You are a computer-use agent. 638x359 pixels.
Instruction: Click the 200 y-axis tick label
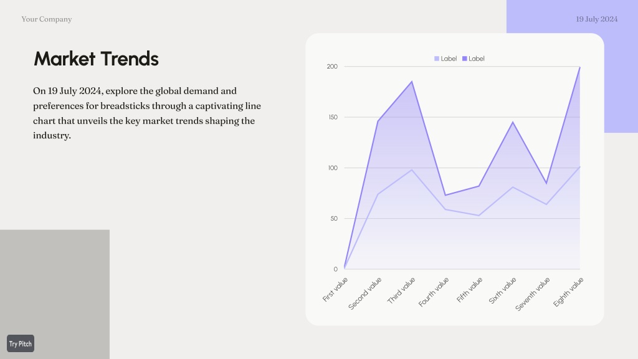(332, 66)
